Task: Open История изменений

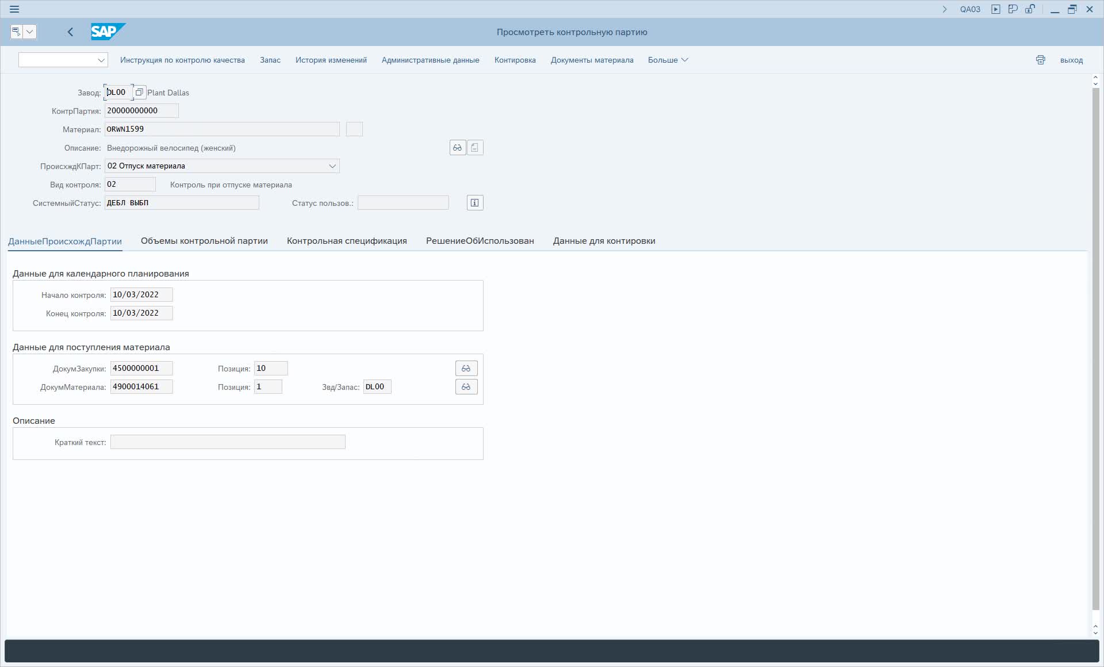Action: [331, 60]
